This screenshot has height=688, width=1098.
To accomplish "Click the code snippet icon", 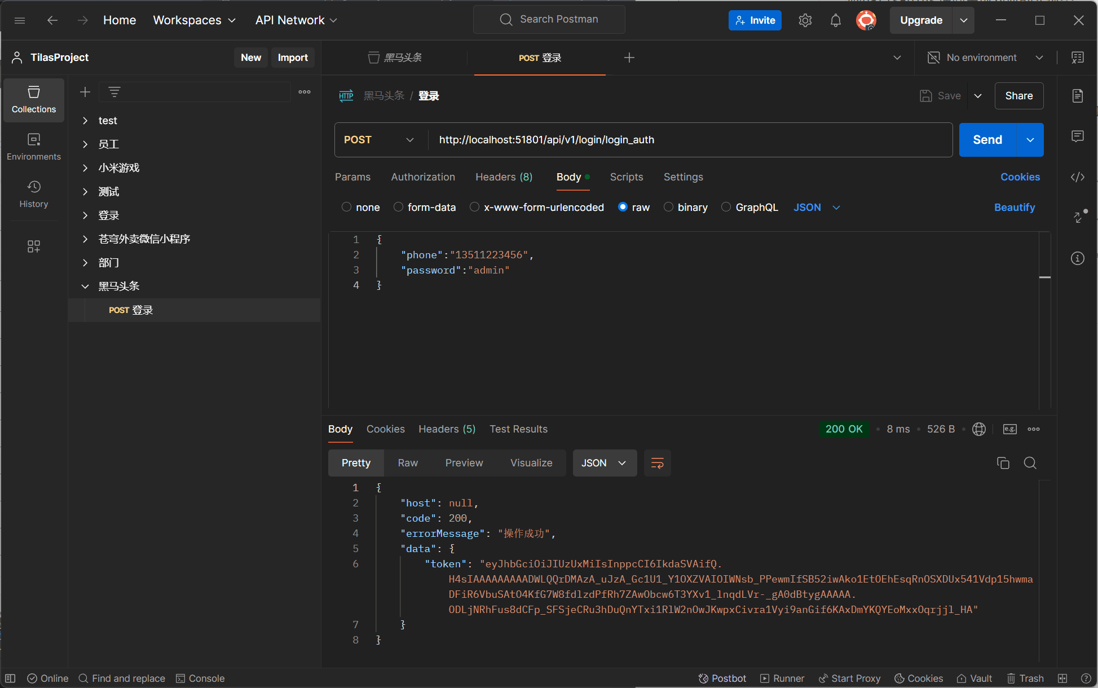I will click(x=1077, y=177).
